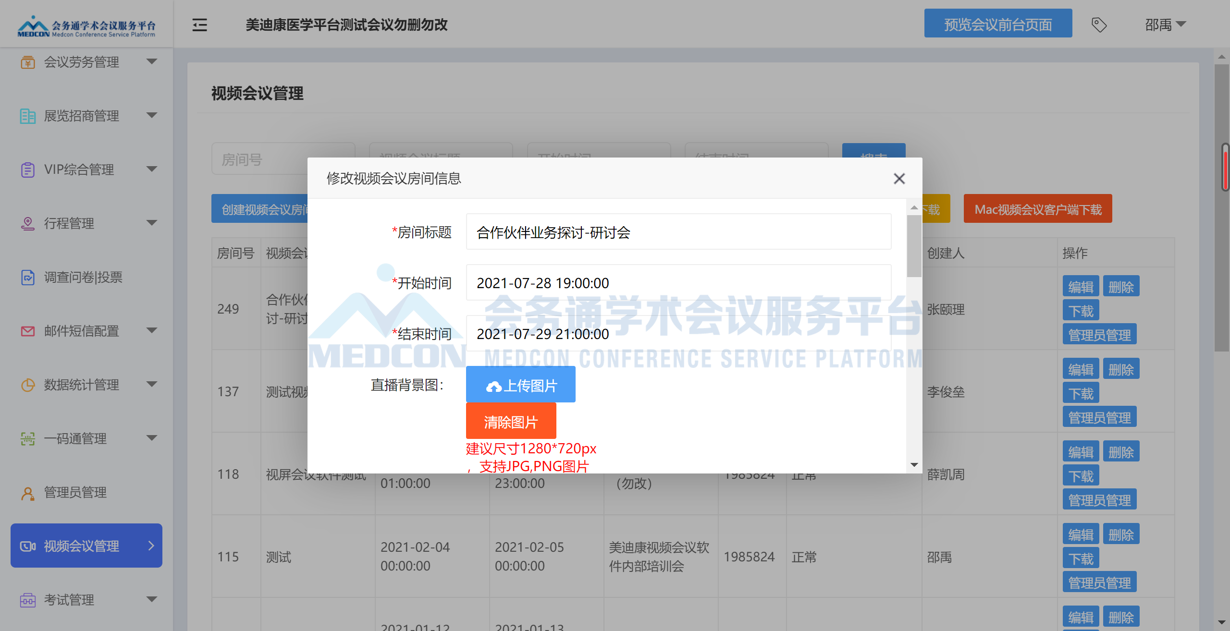
Task: Click the 开始时间 datetime field
Action: 678,283
